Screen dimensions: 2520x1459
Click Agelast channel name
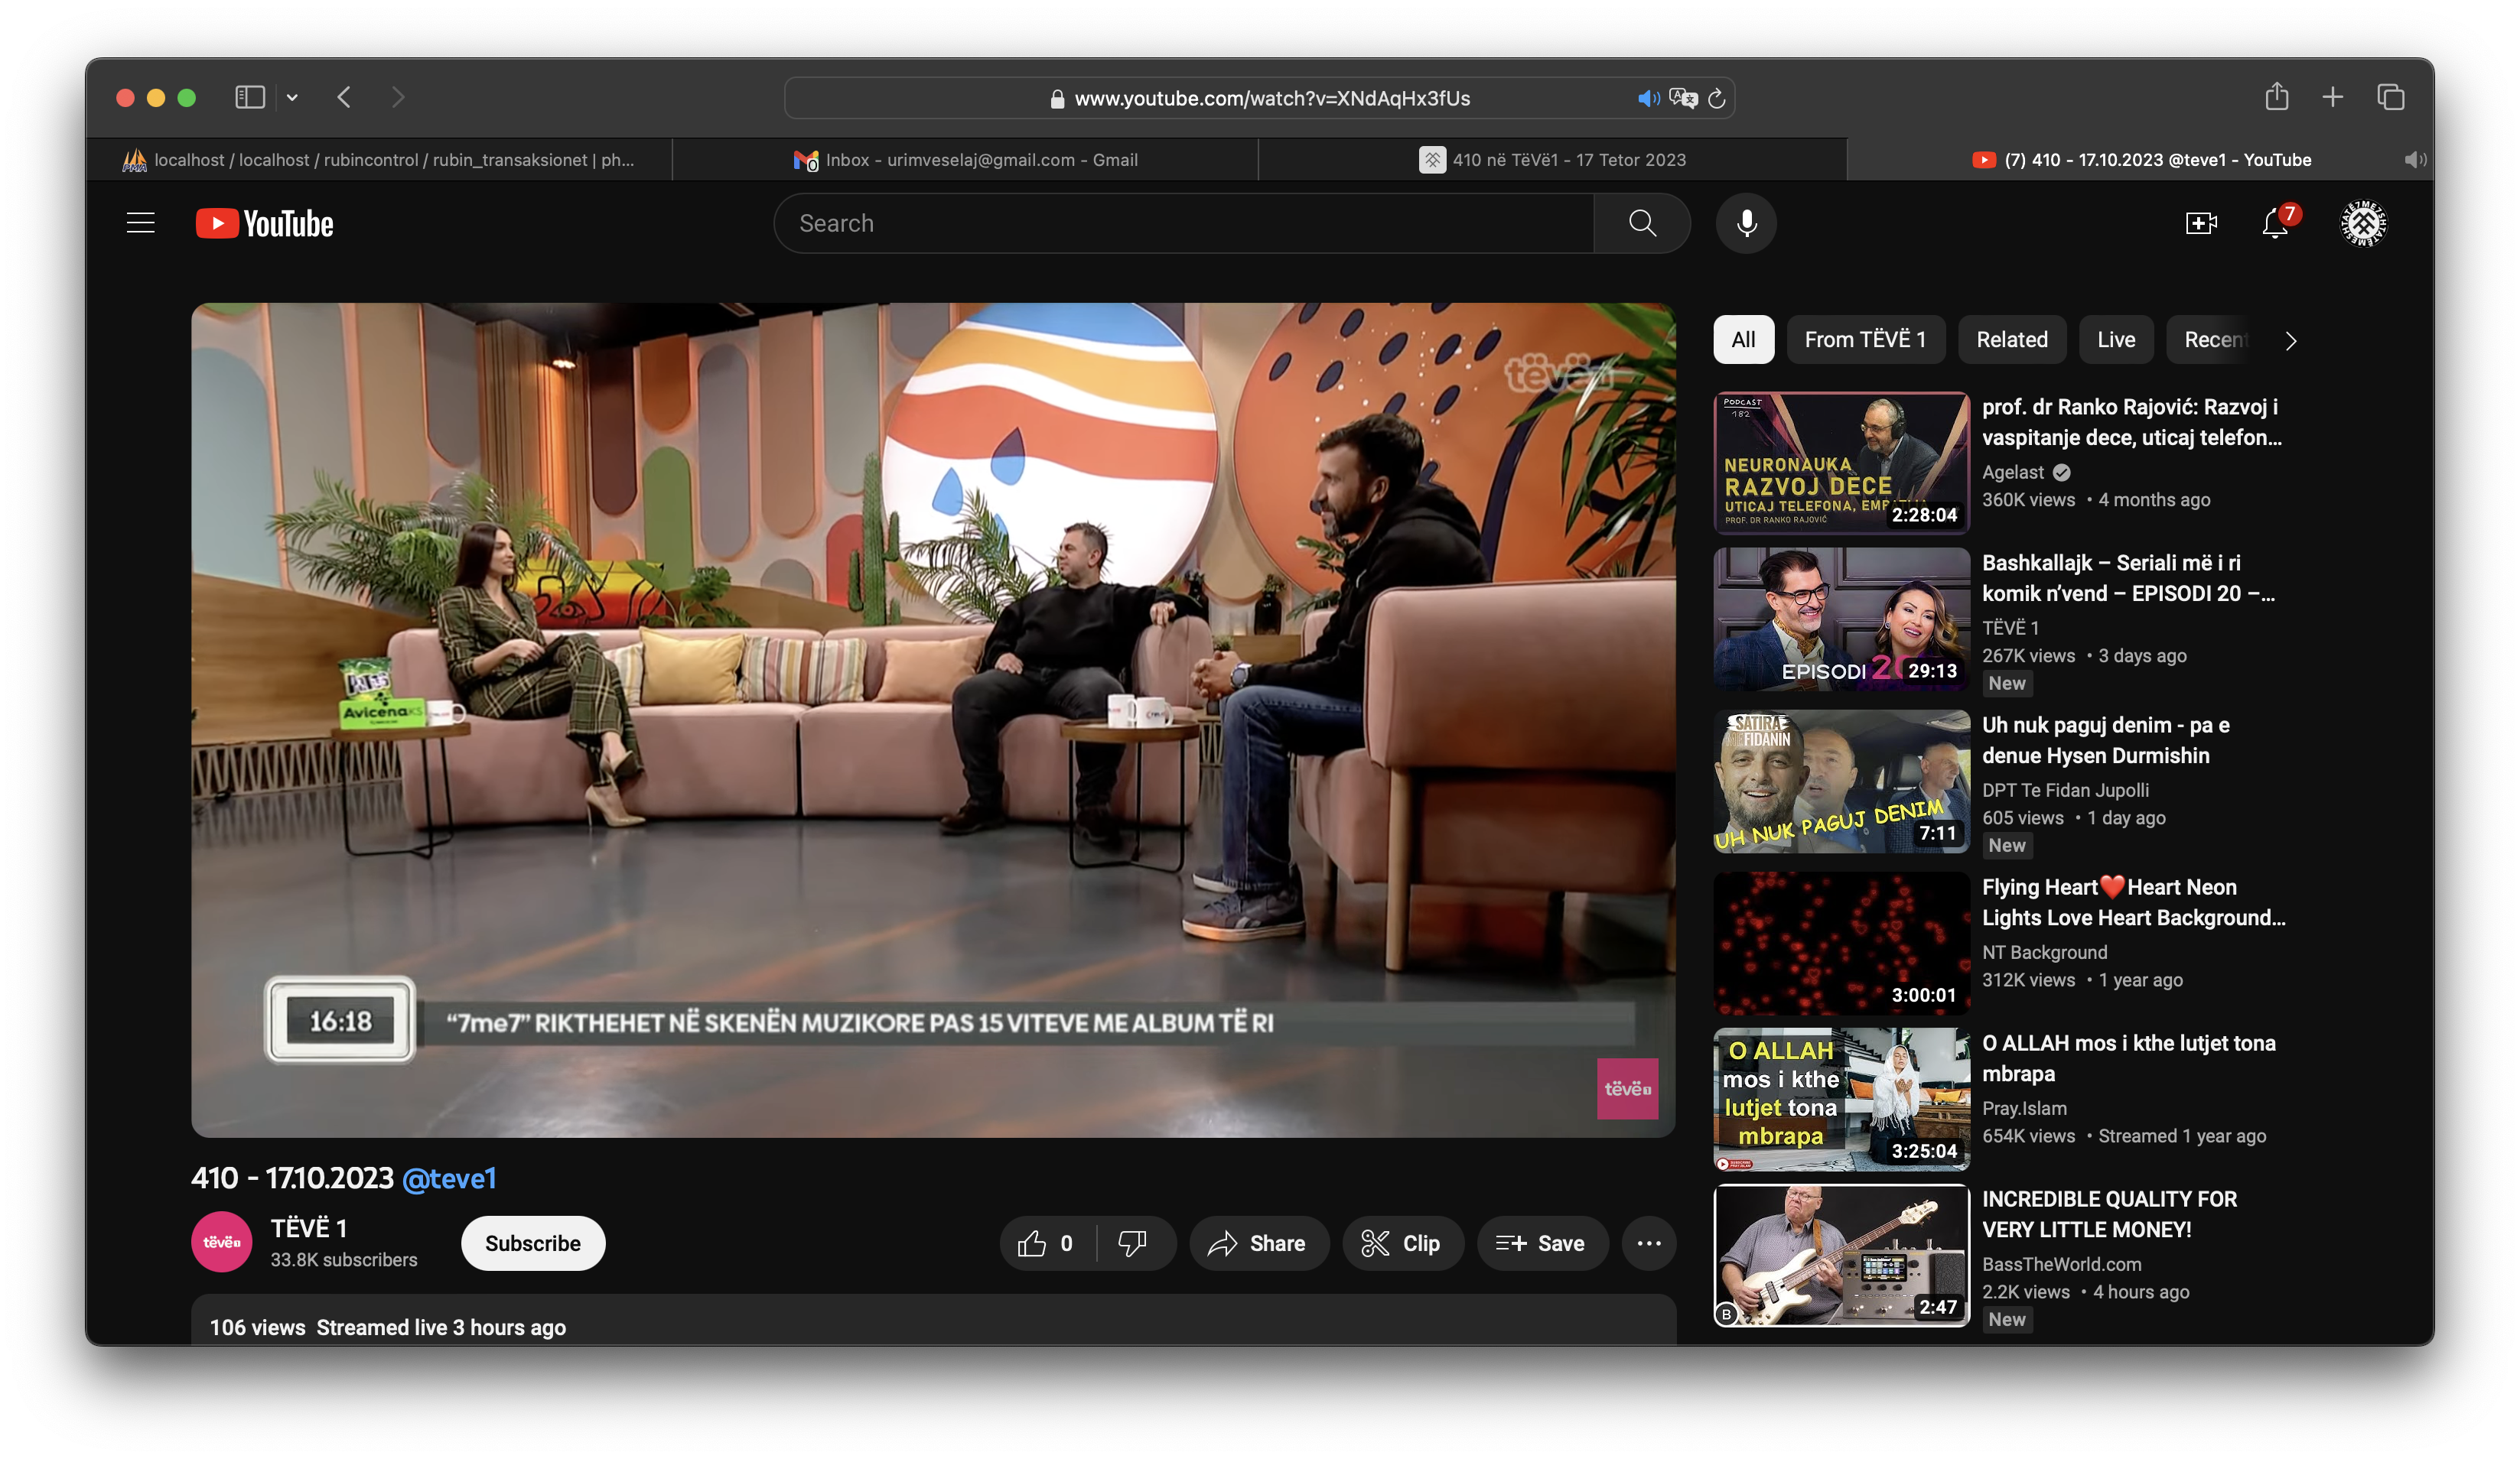pyautogui.click(x=2013, y=473)
